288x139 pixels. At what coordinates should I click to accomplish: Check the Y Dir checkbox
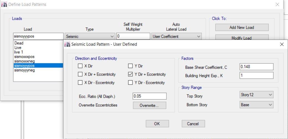coord(130,66)
